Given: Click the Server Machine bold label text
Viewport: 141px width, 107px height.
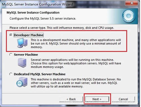Looking at the screenshot, I should (26, 54).
